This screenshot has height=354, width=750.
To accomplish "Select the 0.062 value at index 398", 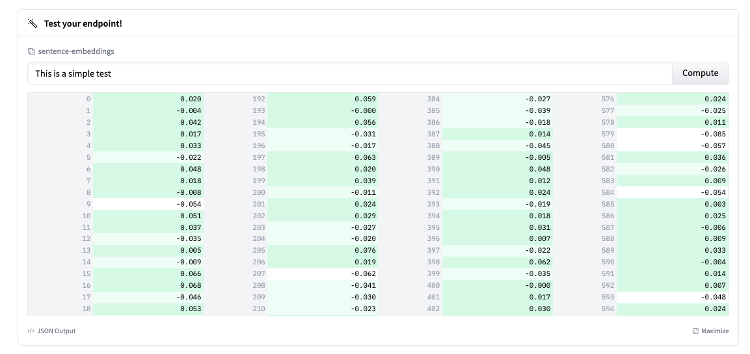I will [539, 262].
